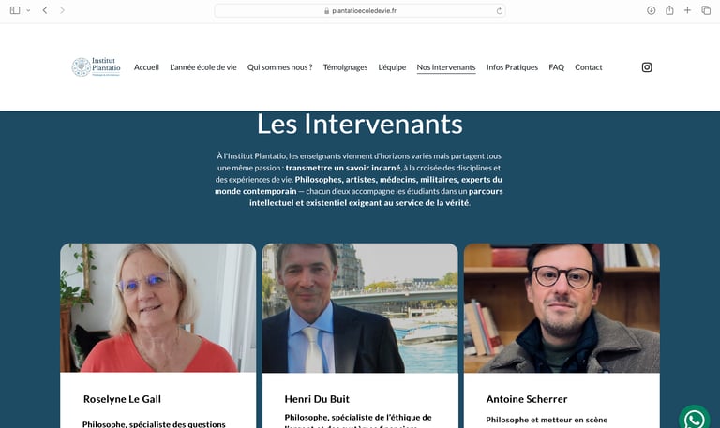Go back with the back arrow
The height and width of the screenshot is (428, 720).
pyautogui.click(x=45, y=10)
